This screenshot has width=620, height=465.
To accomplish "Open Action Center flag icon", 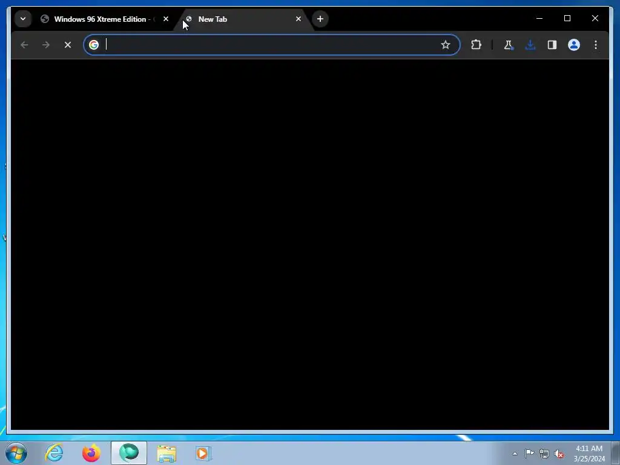I will pos(529,453).
